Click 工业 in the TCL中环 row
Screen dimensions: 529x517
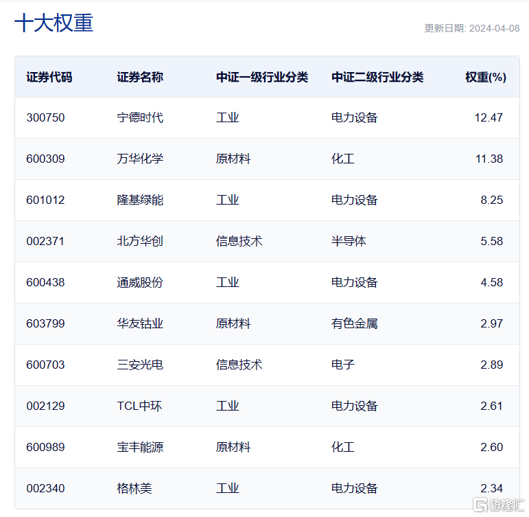(x=228, y=406)
